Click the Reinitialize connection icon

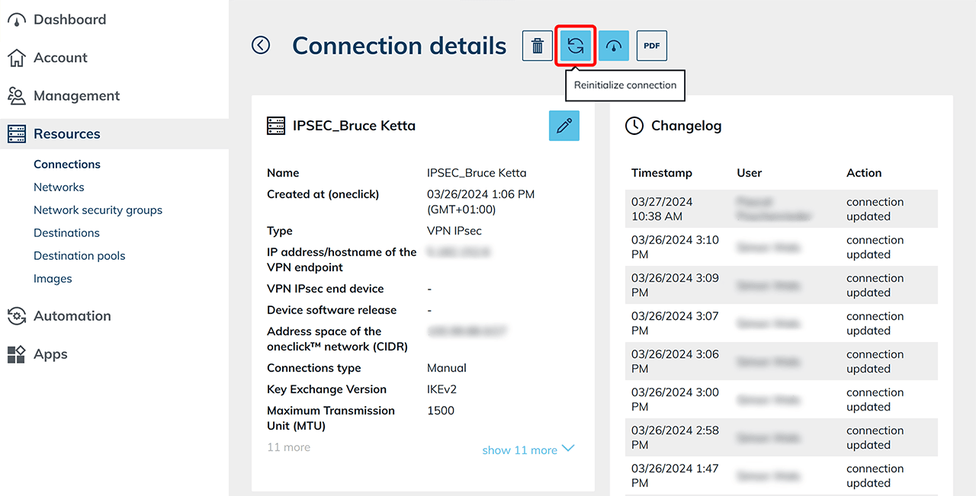[x=576, y=46]
